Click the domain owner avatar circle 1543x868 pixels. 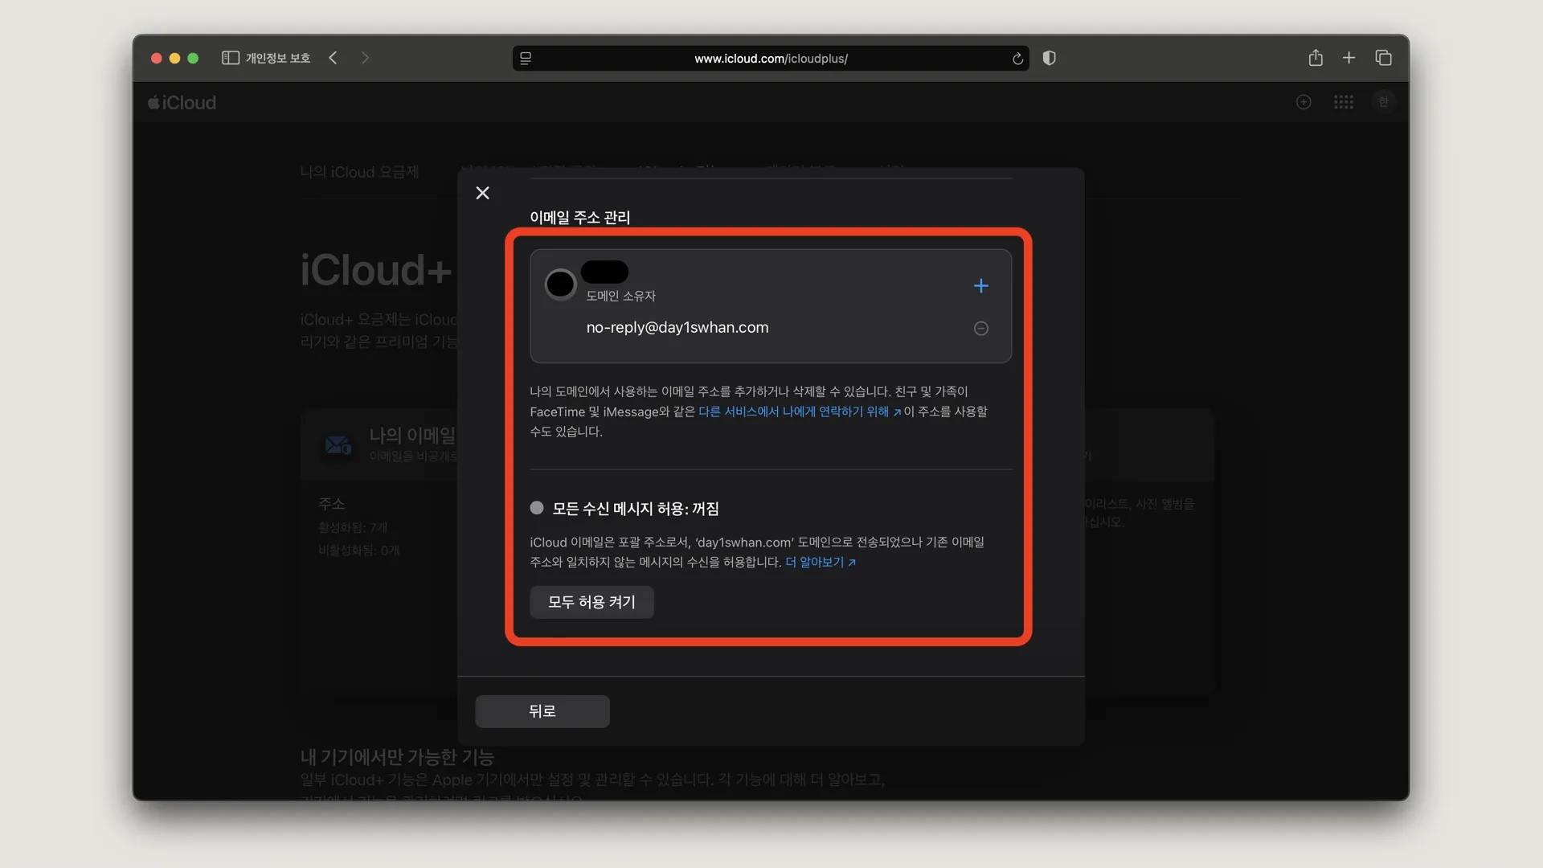pos(560,284)
